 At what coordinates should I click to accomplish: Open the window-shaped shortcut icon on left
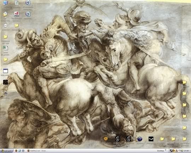click(x=5, y=71)
